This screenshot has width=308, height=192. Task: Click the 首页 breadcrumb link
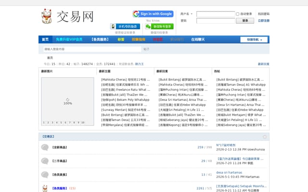click(50, 58)
